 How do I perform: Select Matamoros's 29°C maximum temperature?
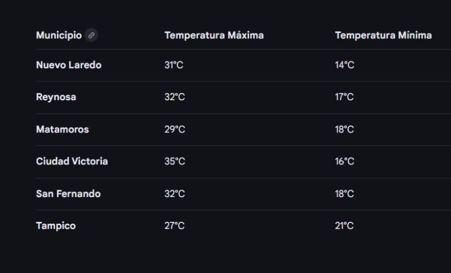[174, 129]
